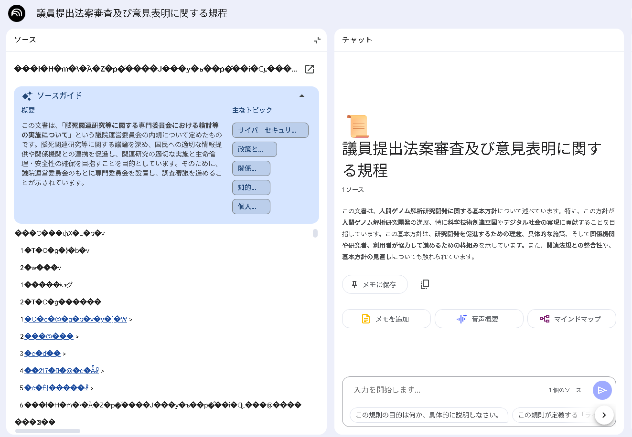Image resolution: width=632 pixels, height=437 pixels.
Task: Click the note icon in メモを追加
Action: pyautogui.click(x=366, y=319)
